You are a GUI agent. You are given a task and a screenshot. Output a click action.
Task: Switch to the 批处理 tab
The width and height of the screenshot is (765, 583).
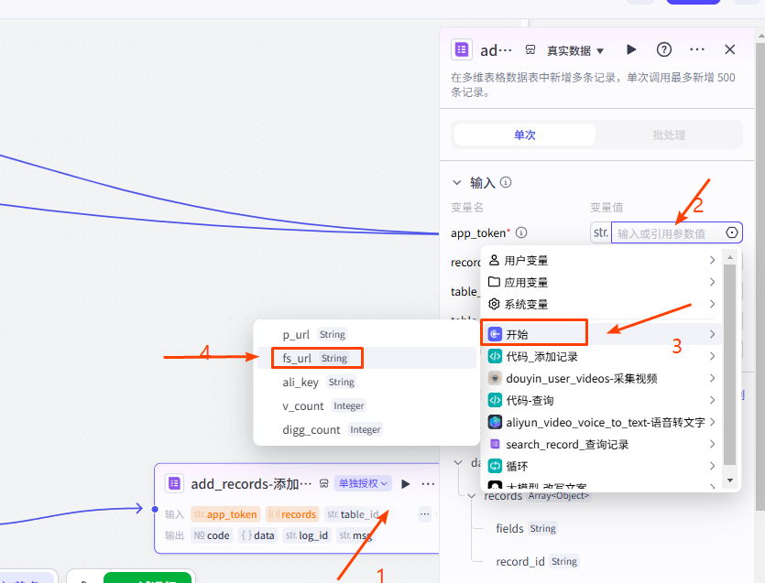pyautogui.click(x=669, y=135)
